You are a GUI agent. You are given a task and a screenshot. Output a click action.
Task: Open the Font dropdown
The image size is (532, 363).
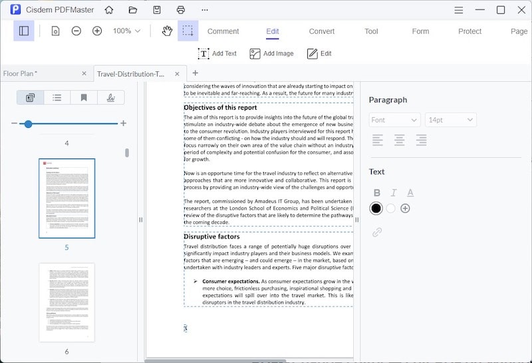[394, 120]
